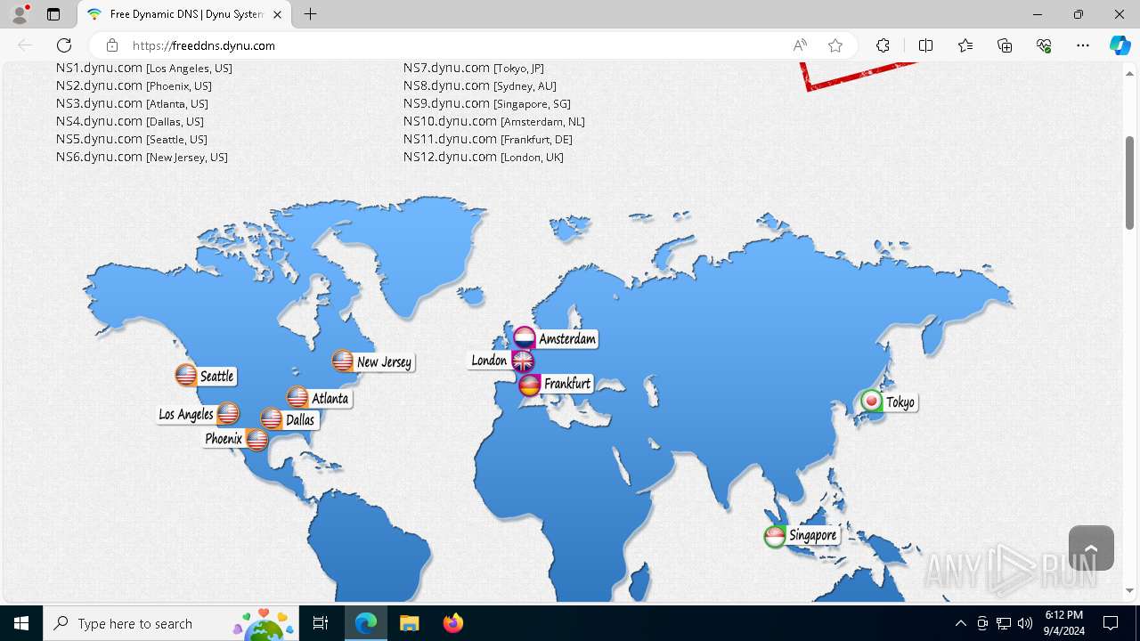Click the taskbar search box

[171, 623]
